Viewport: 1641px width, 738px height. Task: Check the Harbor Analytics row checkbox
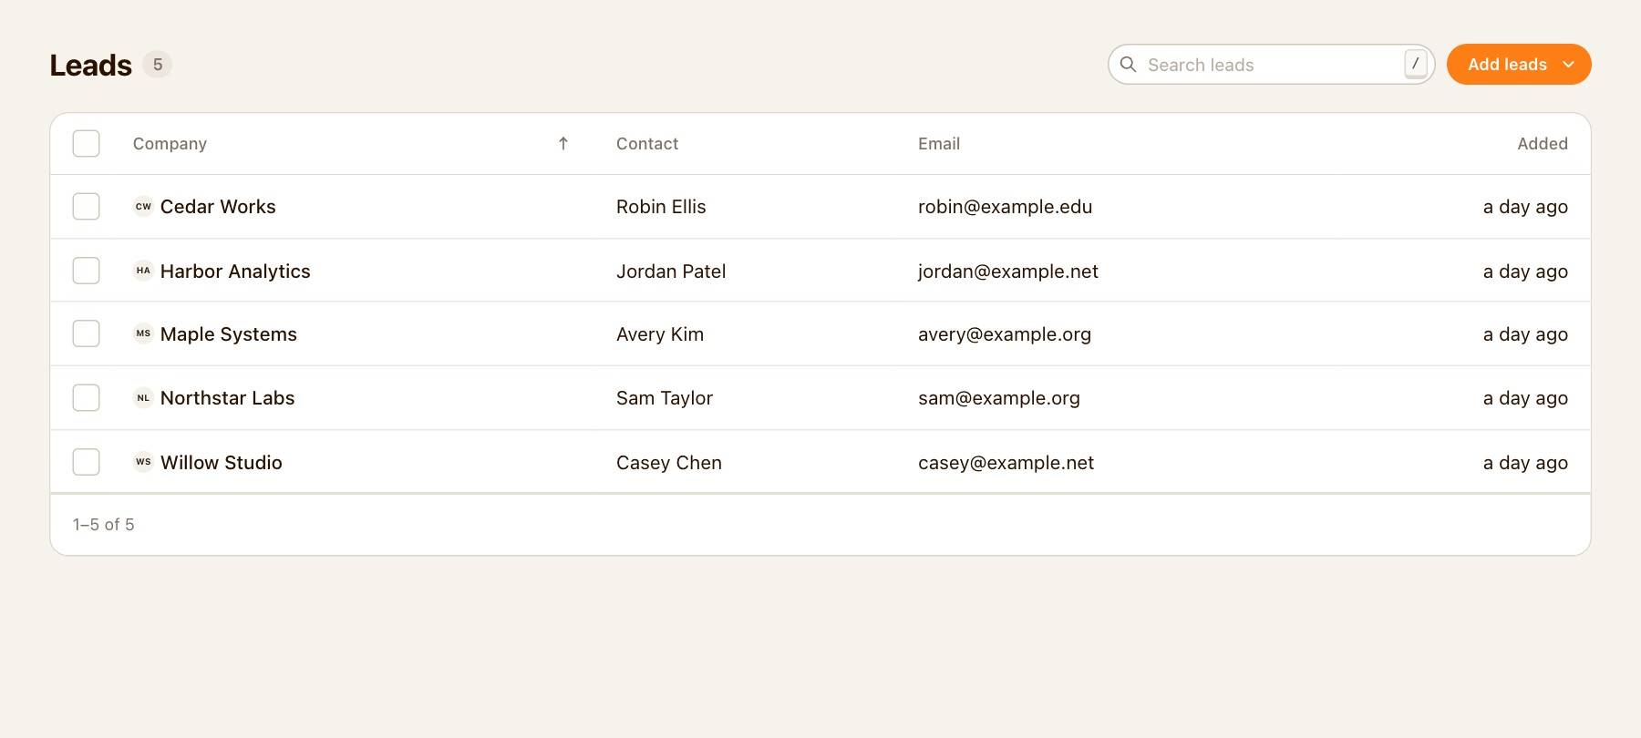coord(87,271)
